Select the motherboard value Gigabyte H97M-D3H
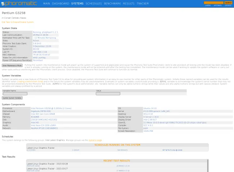This screenshot has width=234, height=172. (41, 111)
